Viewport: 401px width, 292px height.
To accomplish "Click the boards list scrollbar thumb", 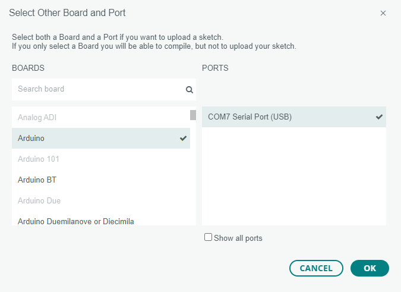I will pyautogui.click(x=193, y=115).
